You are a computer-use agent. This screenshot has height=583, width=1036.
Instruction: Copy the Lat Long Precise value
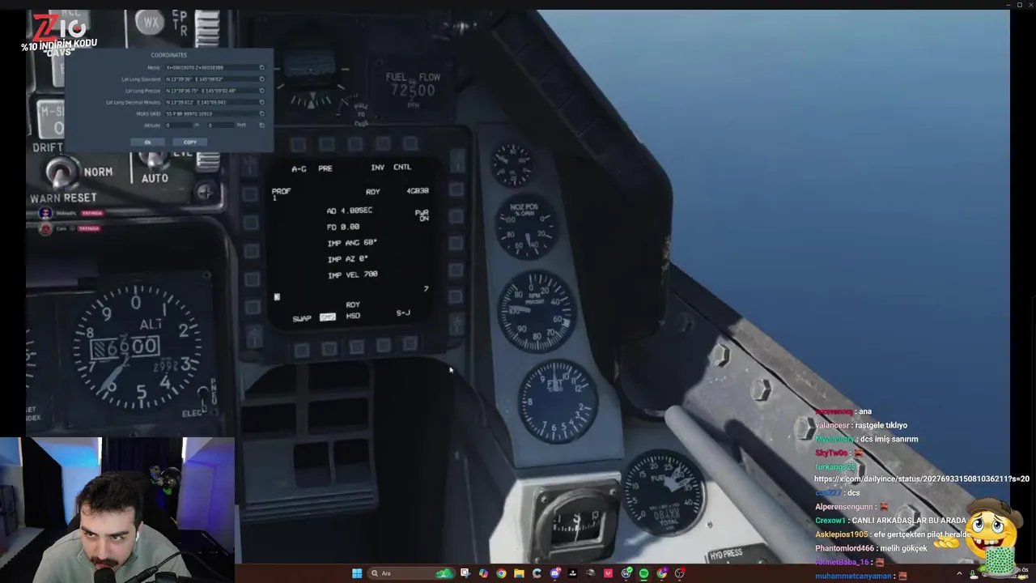pos(262,91)
